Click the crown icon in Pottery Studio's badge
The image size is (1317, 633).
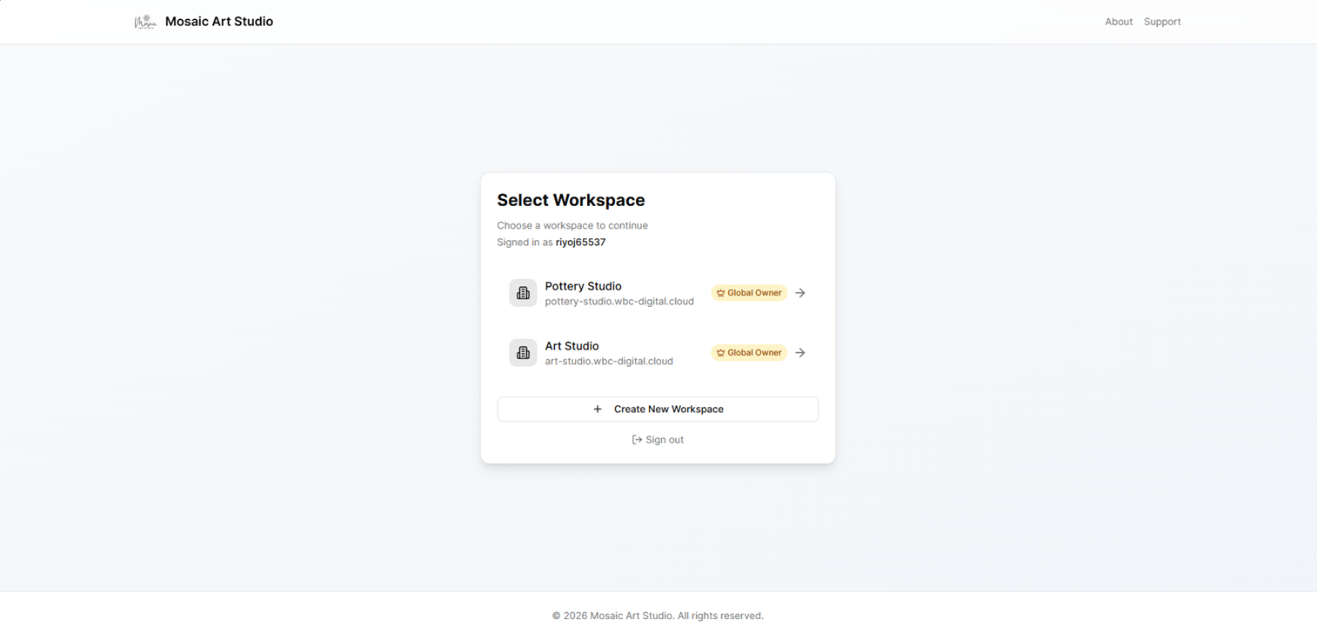point(720,293)
